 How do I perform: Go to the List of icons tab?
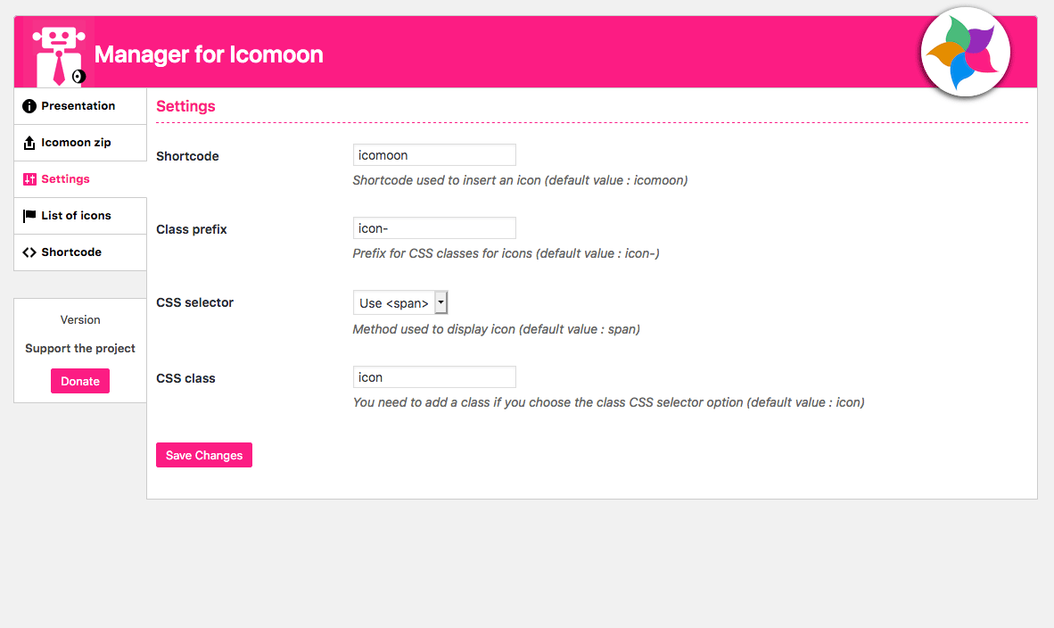coord(76,216)
